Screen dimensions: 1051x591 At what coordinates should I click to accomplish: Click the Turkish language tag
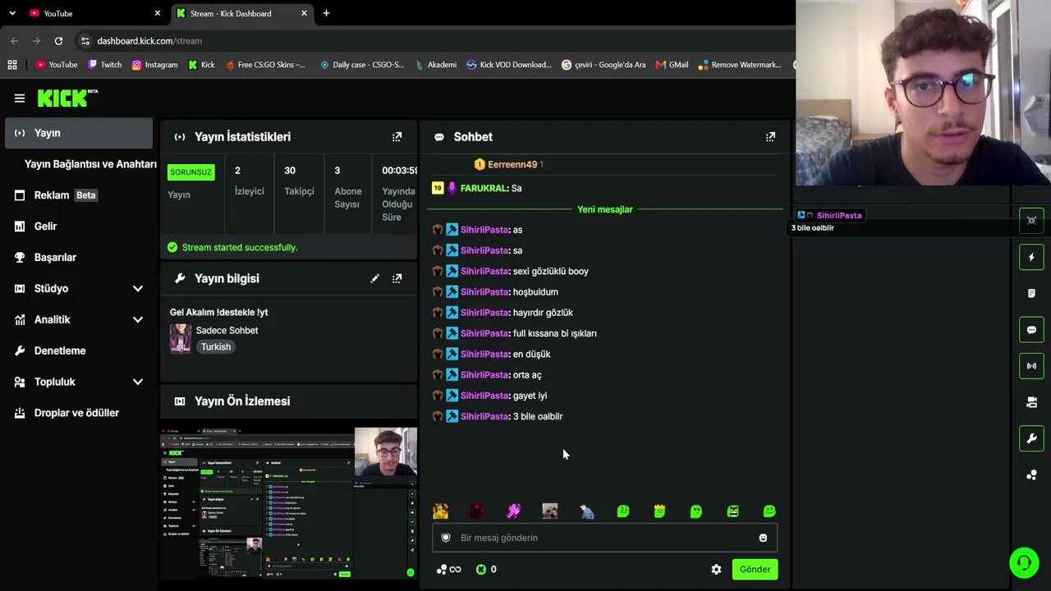[x=216, y=347]
